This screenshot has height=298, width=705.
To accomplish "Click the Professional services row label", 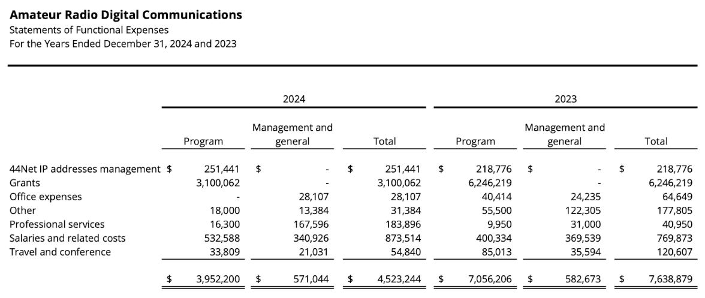I will (57, 224).
